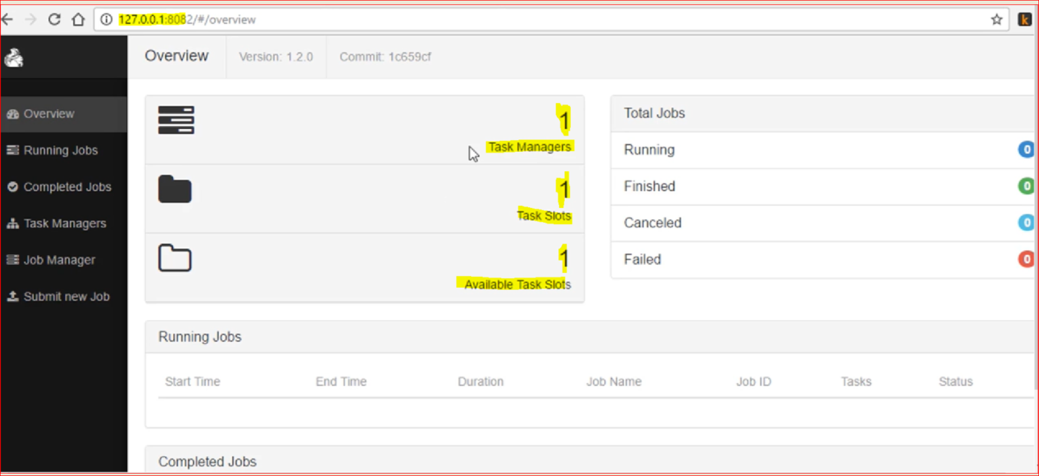Click the red Failed jobs badge
Screen dimensions: 1039x476
click(1026, 259)
